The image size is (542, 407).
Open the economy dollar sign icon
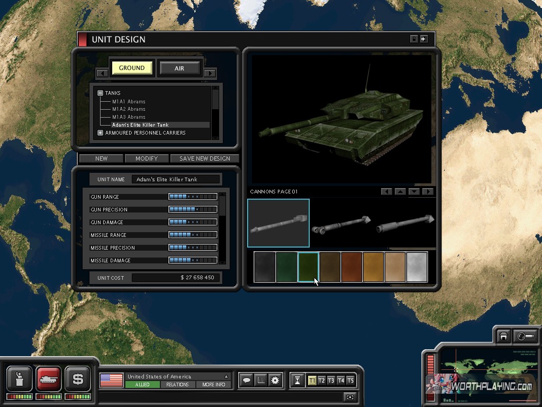pos(78,378)
